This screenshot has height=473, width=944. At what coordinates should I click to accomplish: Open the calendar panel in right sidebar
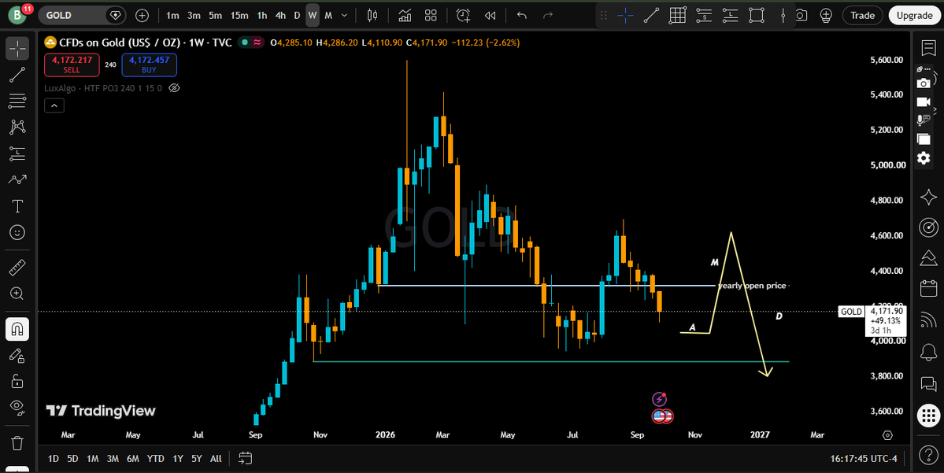click(928, 288)
